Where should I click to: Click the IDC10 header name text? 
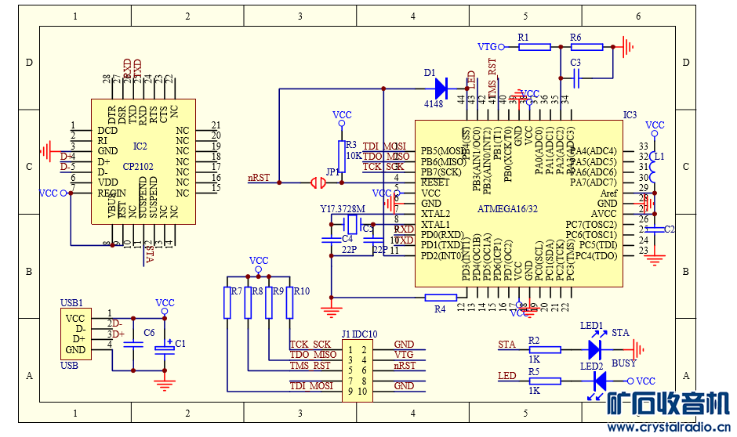[x=365, y=334]
